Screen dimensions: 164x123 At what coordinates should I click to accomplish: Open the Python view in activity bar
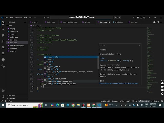click(x=3, y=60)
